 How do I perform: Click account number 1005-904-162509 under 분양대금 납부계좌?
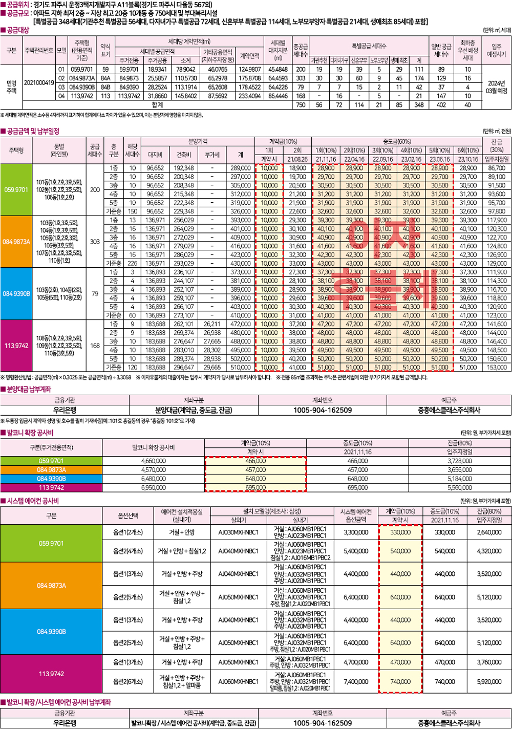322,410
